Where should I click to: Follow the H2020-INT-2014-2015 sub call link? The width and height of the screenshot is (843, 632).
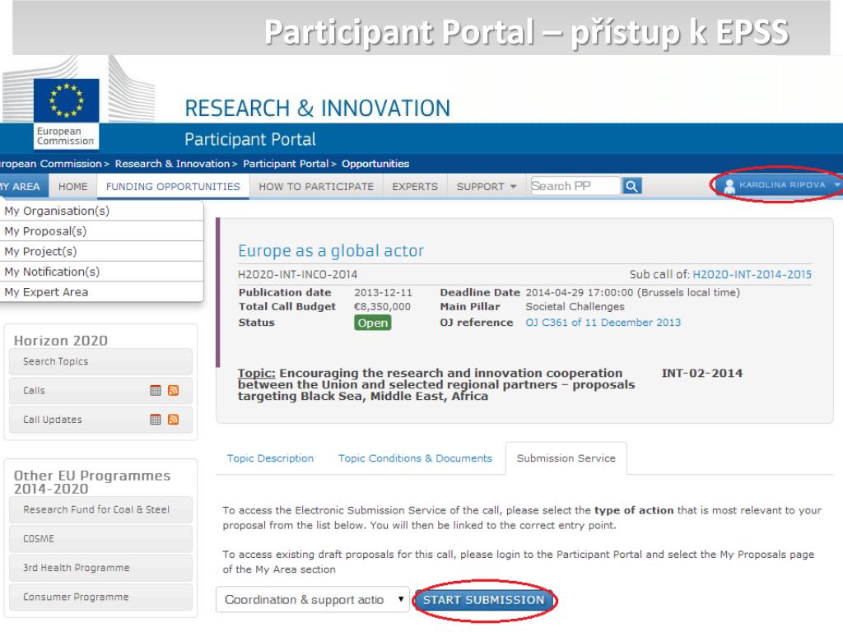pos(752,275)
